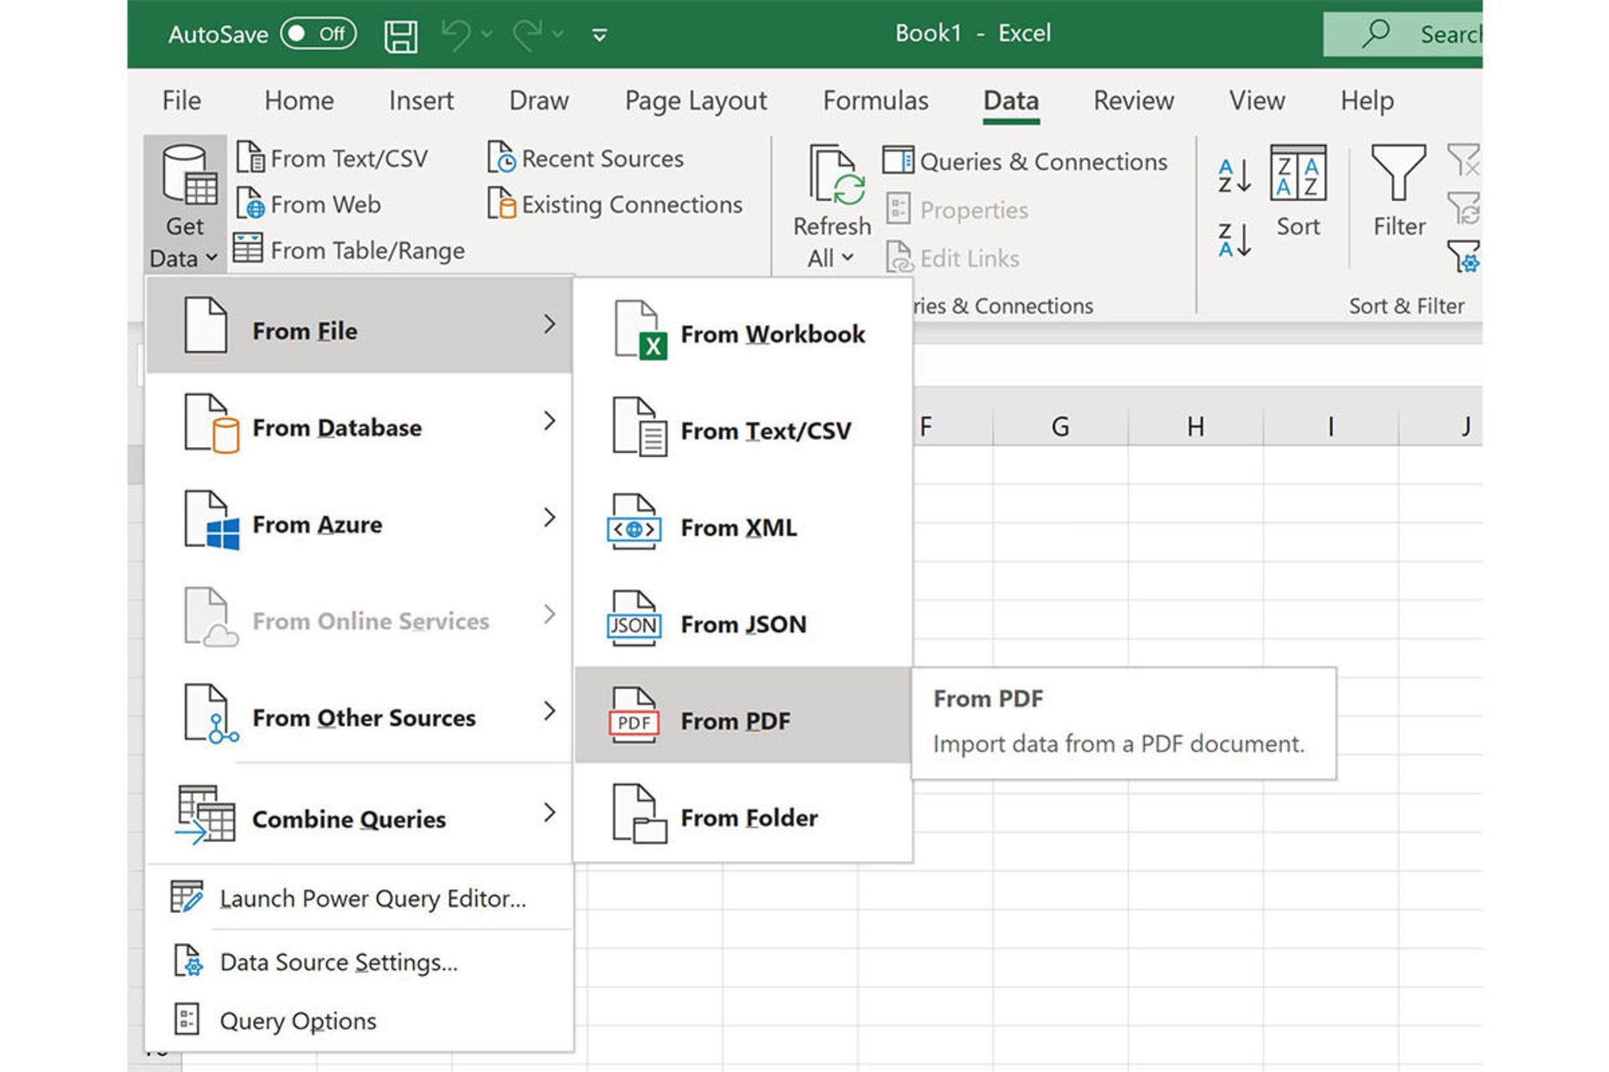Click the Refresh All icon
This screenshot has width=1609, height=1072.
click(x=836, y=175)
